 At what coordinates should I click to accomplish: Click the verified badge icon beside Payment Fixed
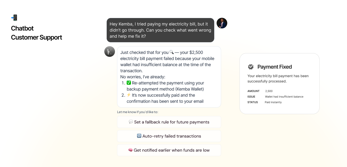250,67
